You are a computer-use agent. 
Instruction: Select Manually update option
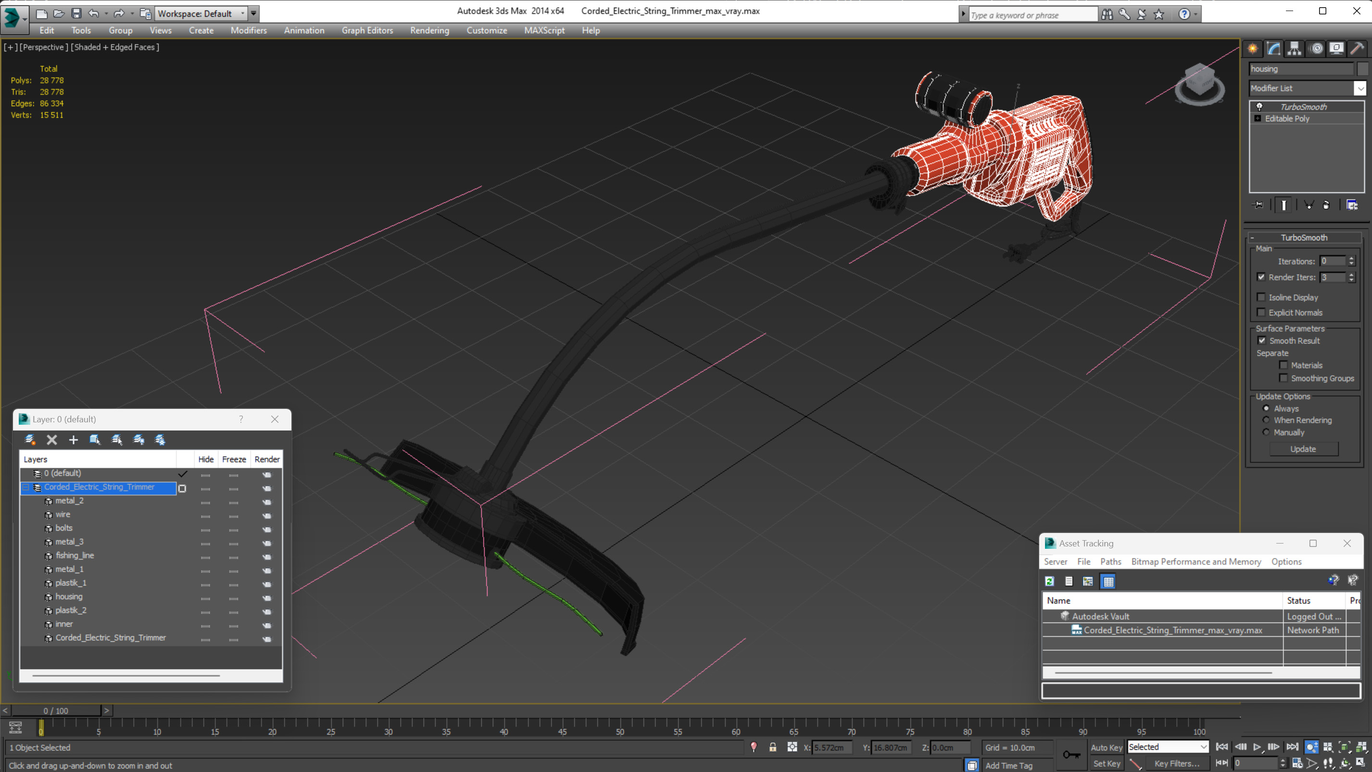pyautogui.click(x=1266, y=432)
